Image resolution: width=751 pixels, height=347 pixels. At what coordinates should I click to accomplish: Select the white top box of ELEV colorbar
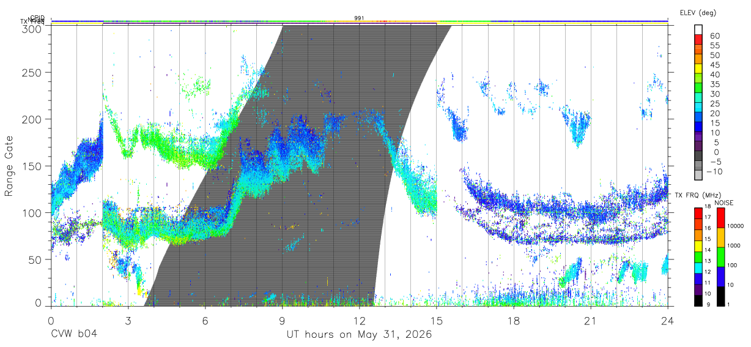pos(698,29)
